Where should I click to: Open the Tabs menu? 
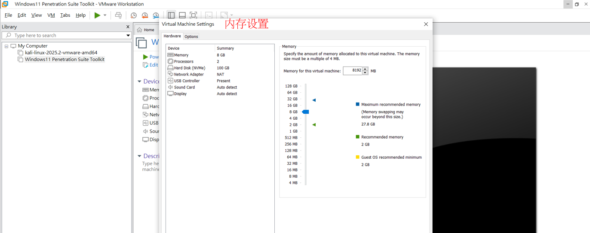click(x=65, y=15)
